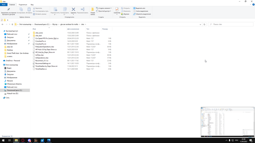Click the Изменить ribbon command
This screenshot has height=143, width=255.
126,11
